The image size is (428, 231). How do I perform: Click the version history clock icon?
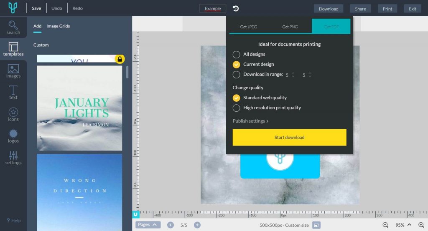[236, 8]
